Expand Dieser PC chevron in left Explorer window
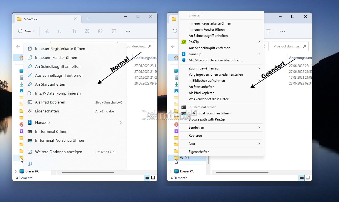339x202 pixels. coord(16,171)
